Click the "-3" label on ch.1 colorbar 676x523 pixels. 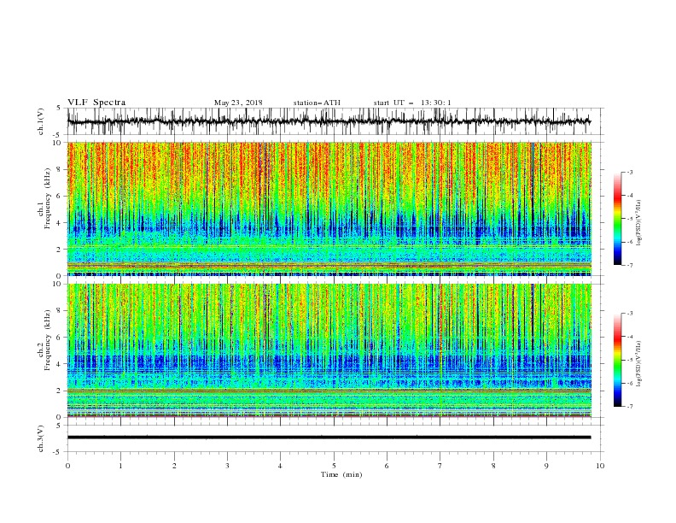(x=630, y=172)
